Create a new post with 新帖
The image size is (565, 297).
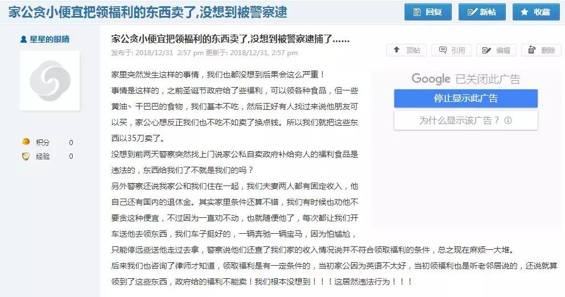[482, 12]
